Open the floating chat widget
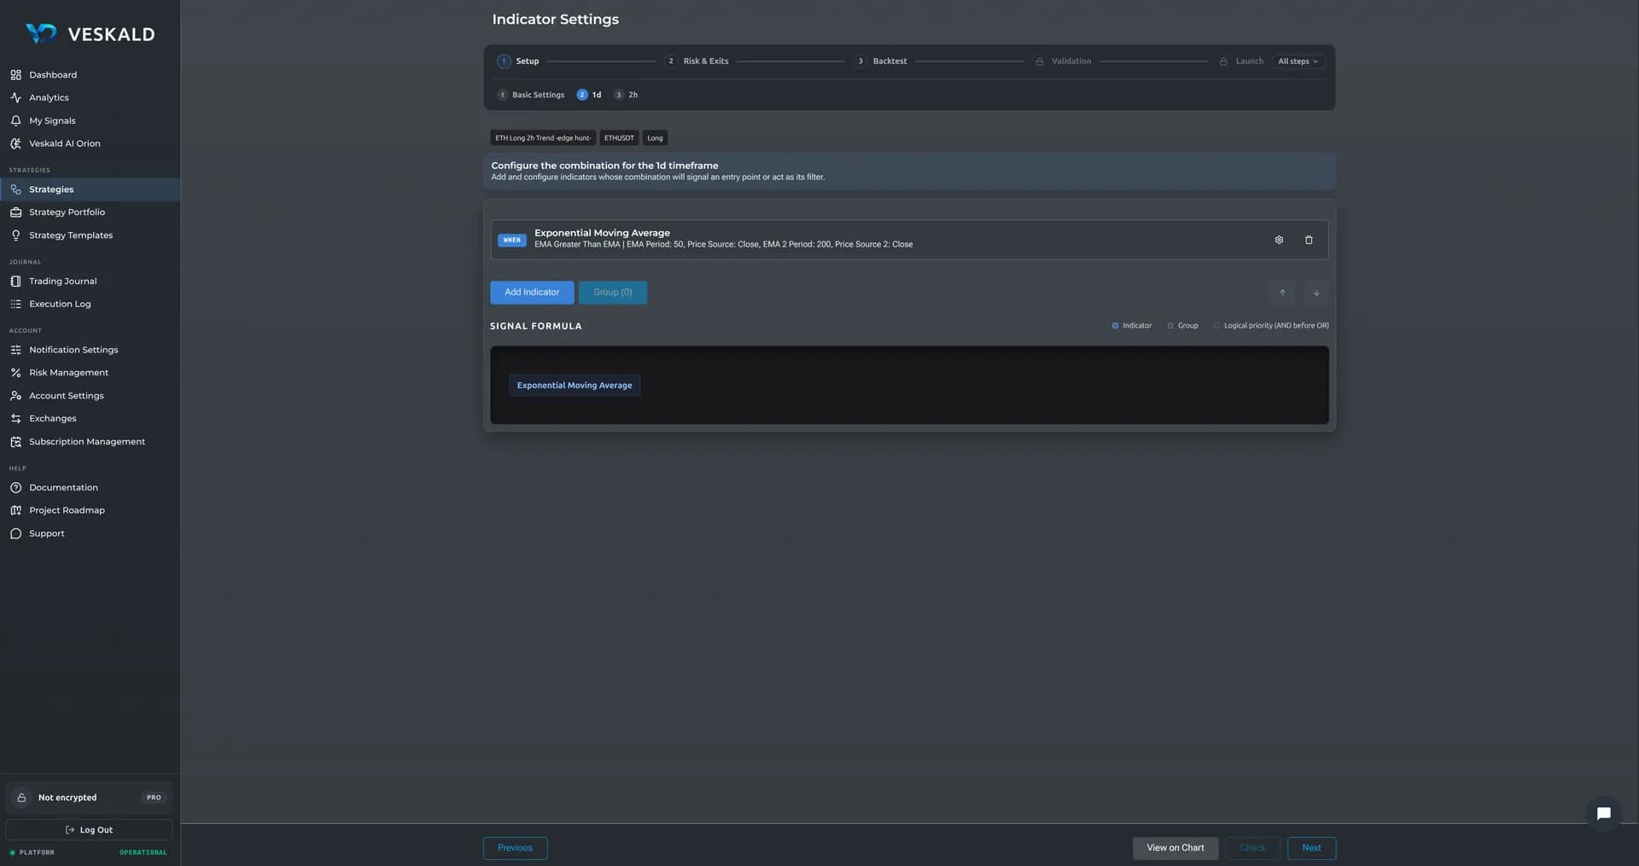This screenshot has width=1639, height=866. [1604, 814]
